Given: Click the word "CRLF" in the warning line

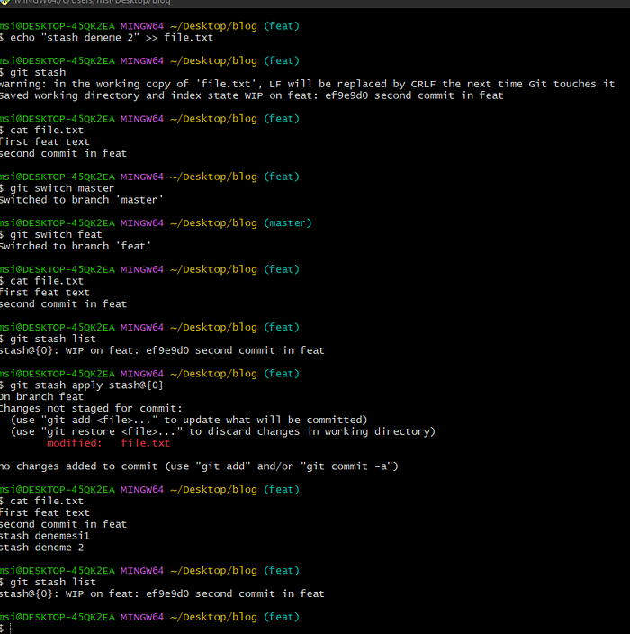Looking at the screenshot, I should pos(423,84).
